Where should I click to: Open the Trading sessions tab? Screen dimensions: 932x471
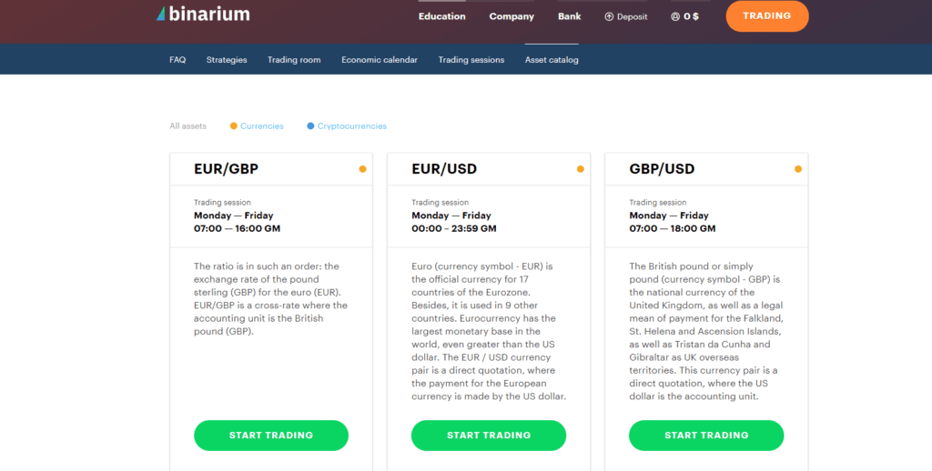[471, 60]
